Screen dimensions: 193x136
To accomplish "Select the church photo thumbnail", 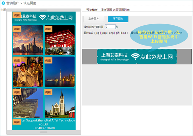I will tap(60, 103).
